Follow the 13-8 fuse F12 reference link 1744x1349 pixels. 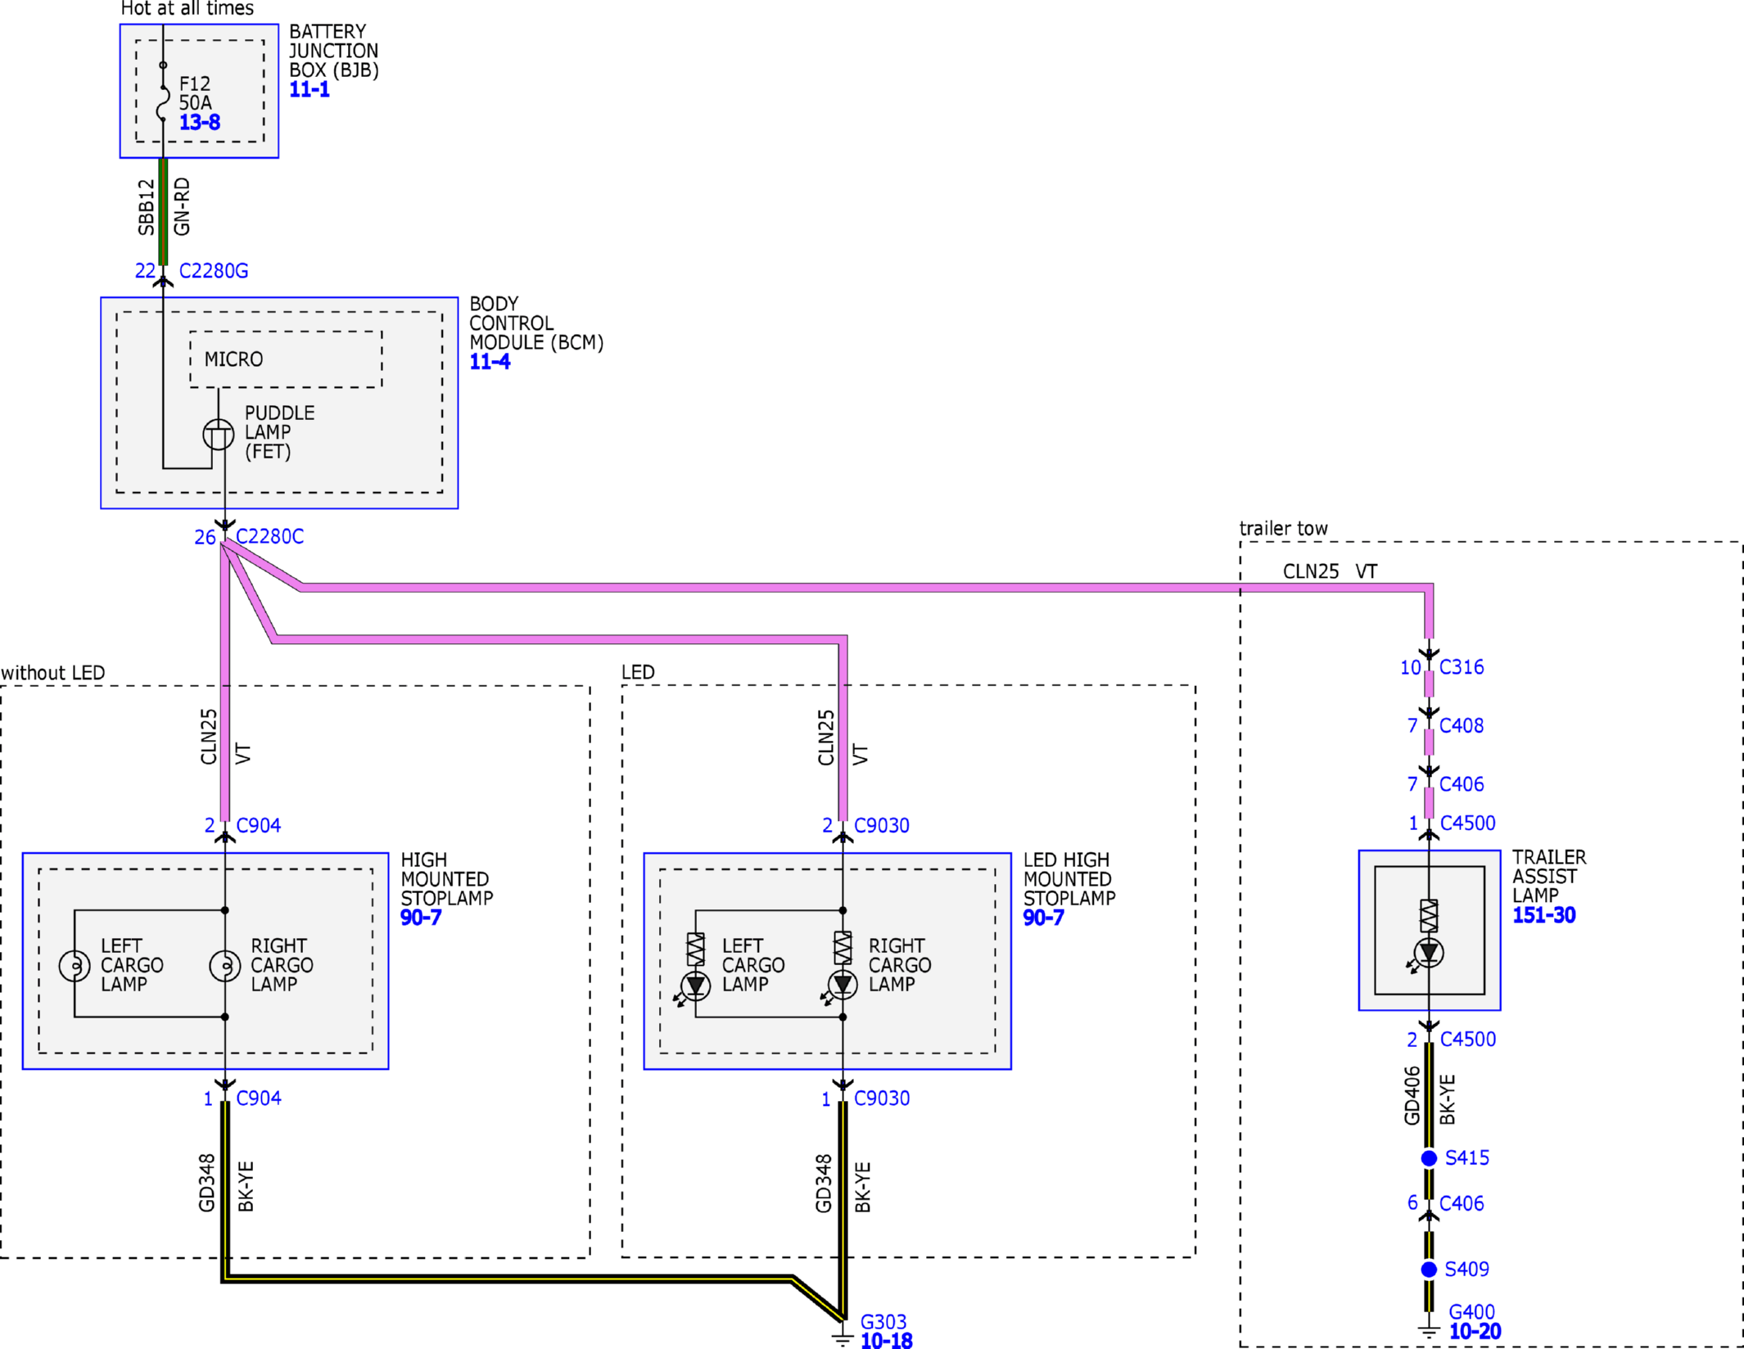click(x=200, y=123)
